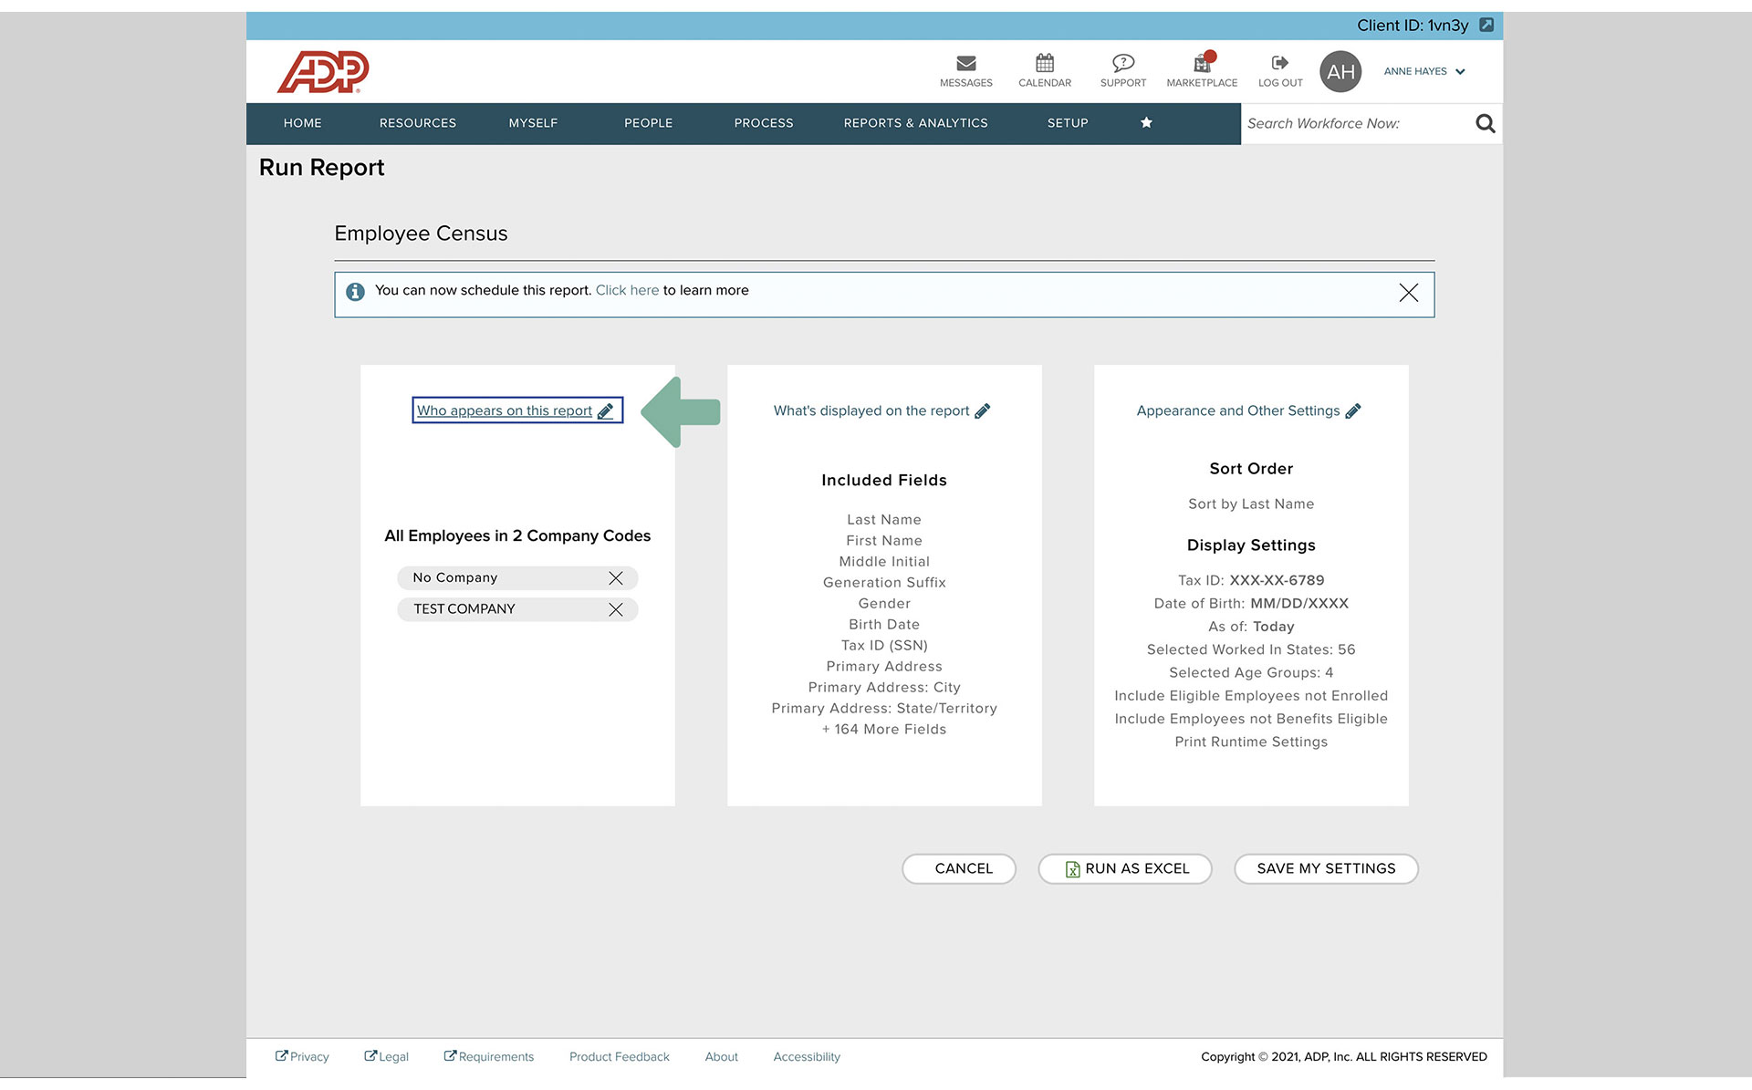Dismiss the schedule report notification
The height and width of the screenshot is (1090, 1752).
point(1408,292)
